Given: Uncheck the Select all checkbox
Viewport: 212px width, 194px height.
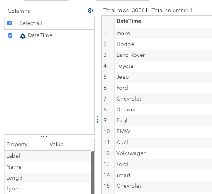Looking at the screenshot, I should pos(10,23).
